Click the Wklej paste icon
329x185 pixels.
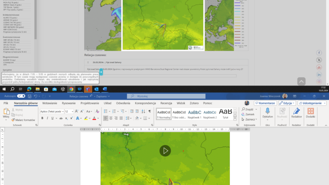pyautogui.click(x=6, y=111)
